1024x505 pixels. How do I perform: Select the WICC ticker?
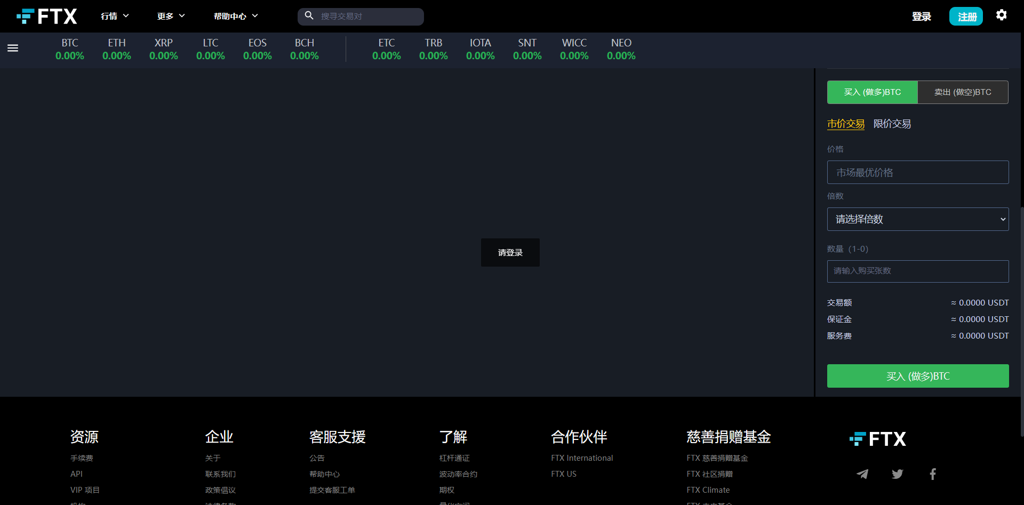(x=574, y=49)
